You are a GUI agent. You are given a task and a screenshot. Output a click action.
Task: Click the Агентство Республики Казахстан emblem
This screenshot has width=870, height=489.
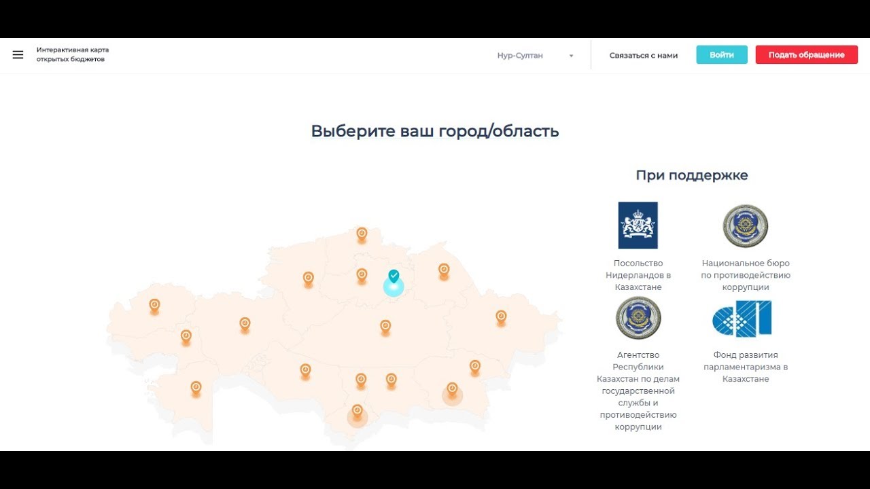point(638,318)
